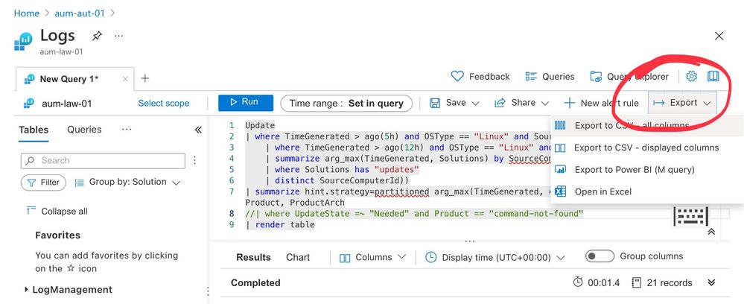
Task: Expand the LogManagement tree node
Action: point(26,290)
